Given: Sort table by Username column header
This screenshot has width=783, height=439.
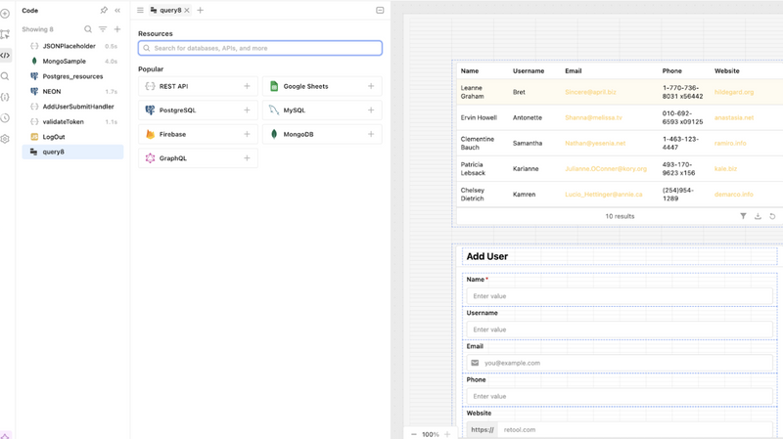Looking at the screenshot, I should (529, 70).
